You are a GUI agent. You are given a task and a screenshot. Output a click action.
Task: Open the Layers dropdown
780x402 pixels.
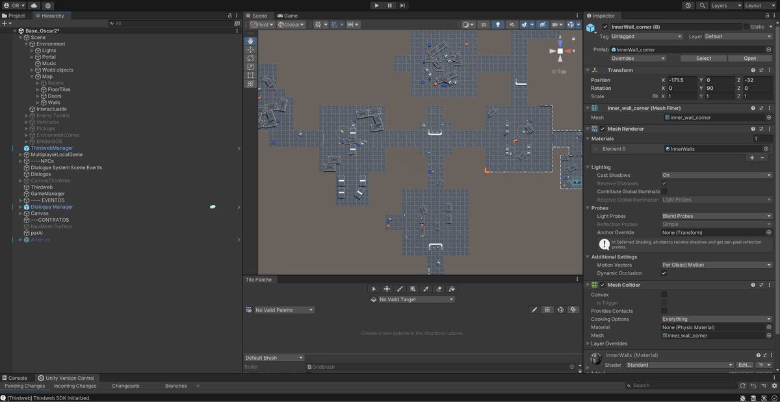726,5
